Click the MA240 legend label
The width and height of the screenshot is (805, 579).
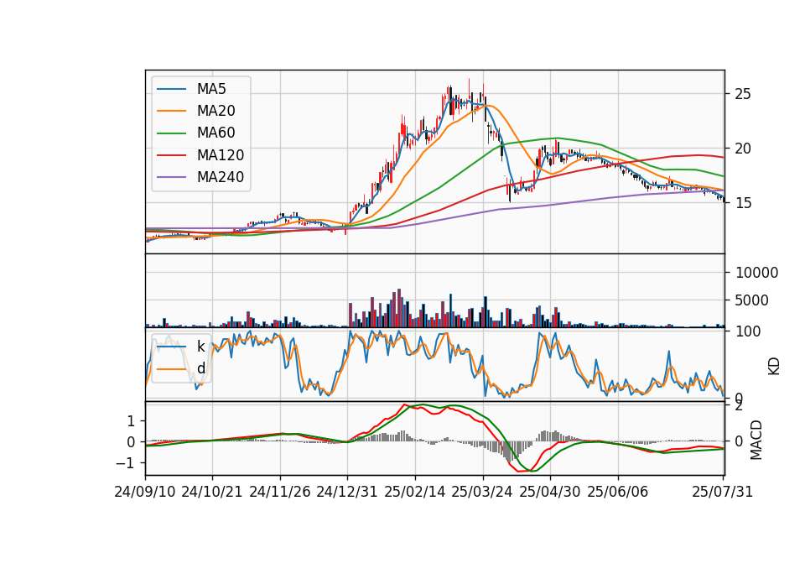coord(221,177)
